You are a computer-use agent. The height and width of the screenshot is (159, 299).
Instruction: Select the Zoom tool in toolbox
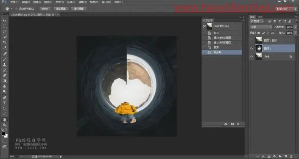coord(5,125)
